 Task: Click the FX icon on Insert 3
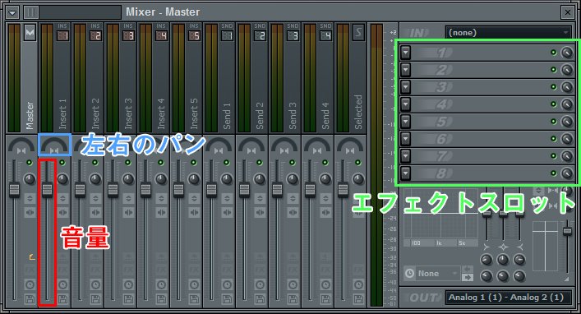[128, 270]
